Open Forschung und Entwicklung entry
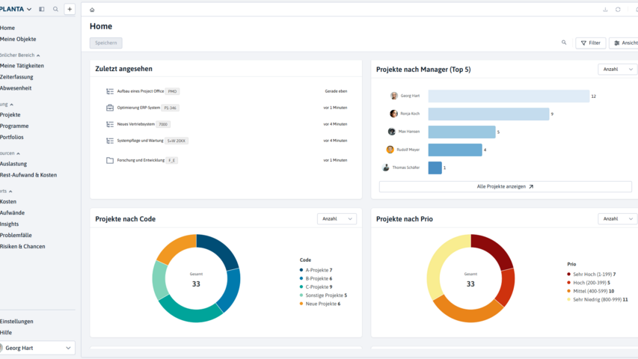Viewport: 638px width, 359px height. click(141, 160)
